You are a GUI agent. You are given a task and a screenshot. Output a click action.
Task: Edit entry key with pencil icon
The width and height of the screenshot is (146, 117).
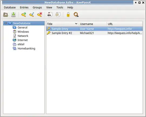tap(32, 15)
